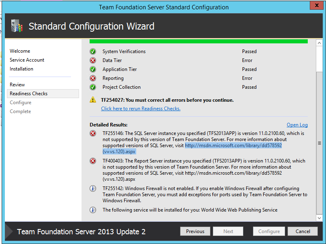326x244 pixels.
Task: Click the TF400403 Report Server error text
Action: 204,170
